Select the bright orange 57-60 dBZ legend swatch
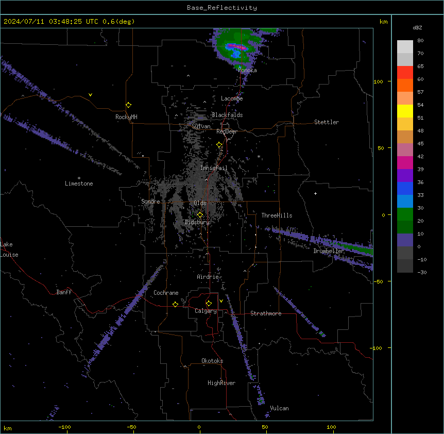The width and height of the screenshot is (444, 434). pos(405,85)
